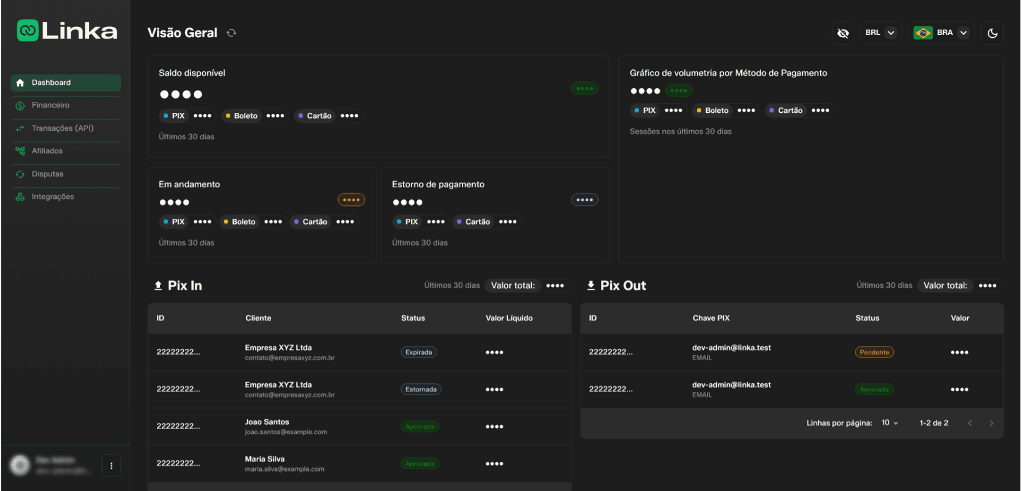Click Pix Out Status column header

(x=867, y=318)
